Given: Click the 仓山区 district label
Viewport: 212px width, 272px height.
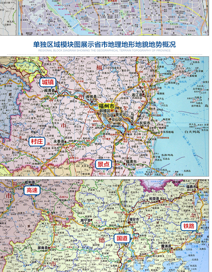Looking at the screenshot, I should 117,119.
